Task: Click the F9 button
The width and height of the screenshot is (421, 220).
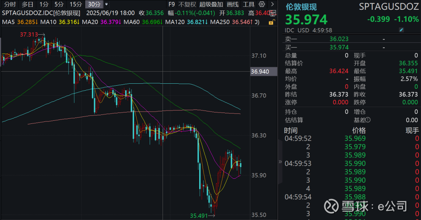Action: (171, 4)
